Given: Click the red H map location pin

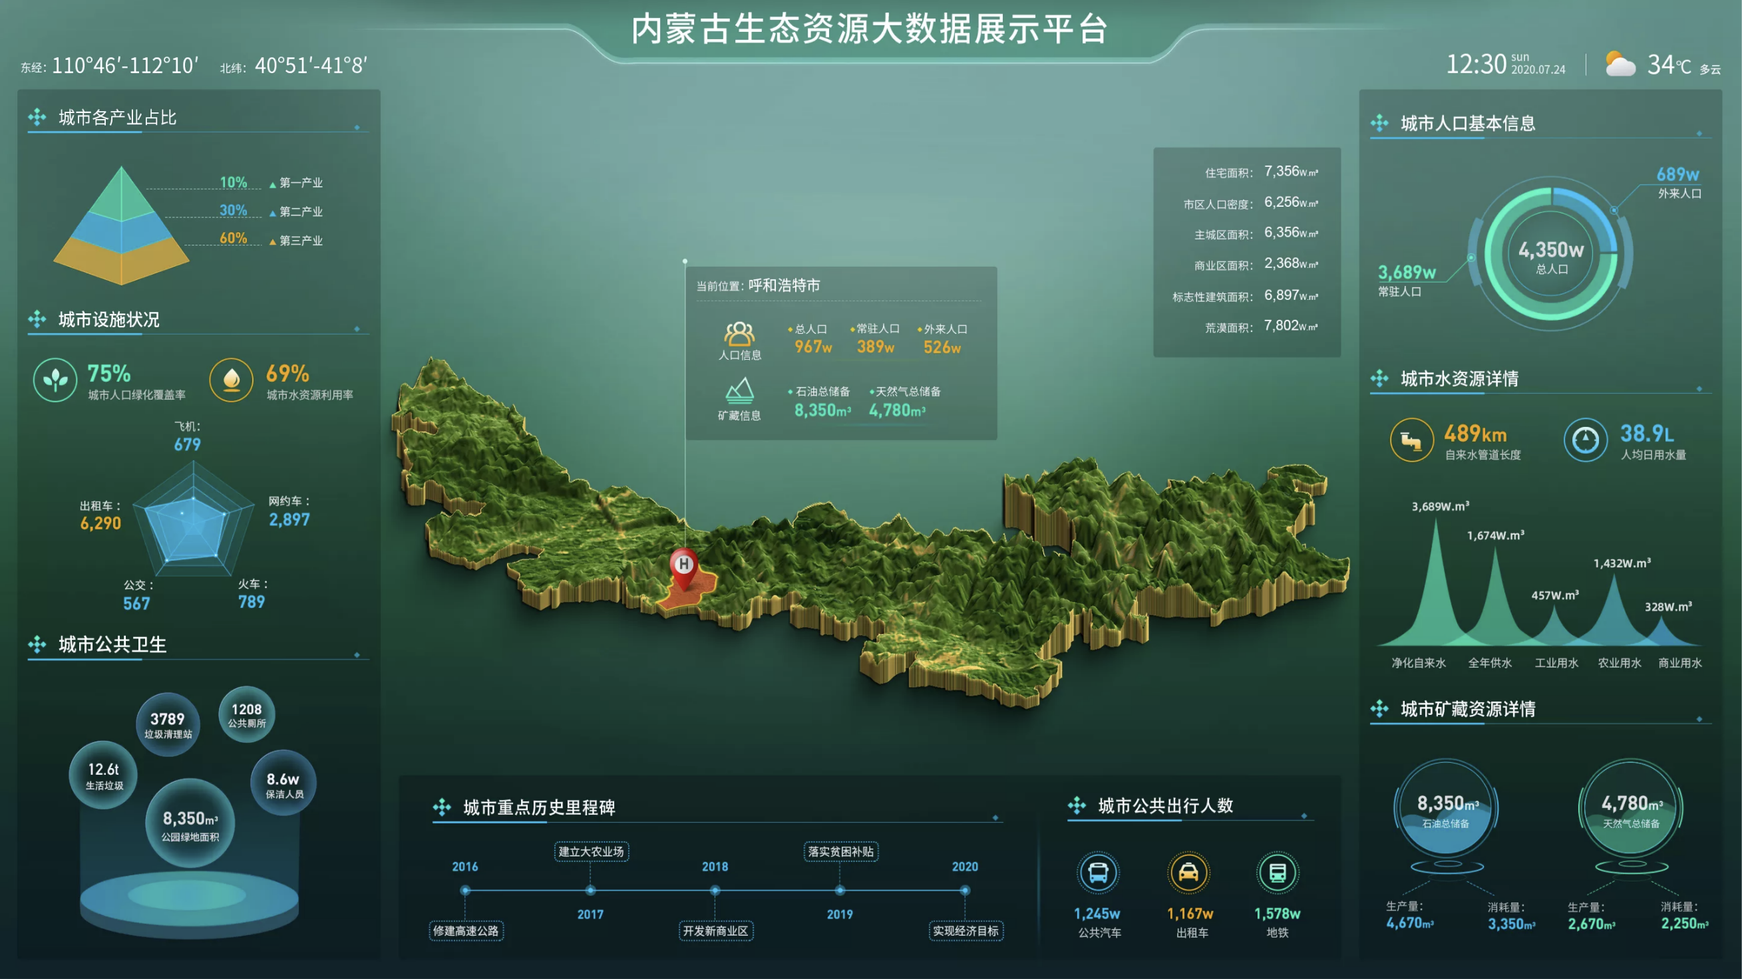Looking at the screenshot, I should coord(683,565).
